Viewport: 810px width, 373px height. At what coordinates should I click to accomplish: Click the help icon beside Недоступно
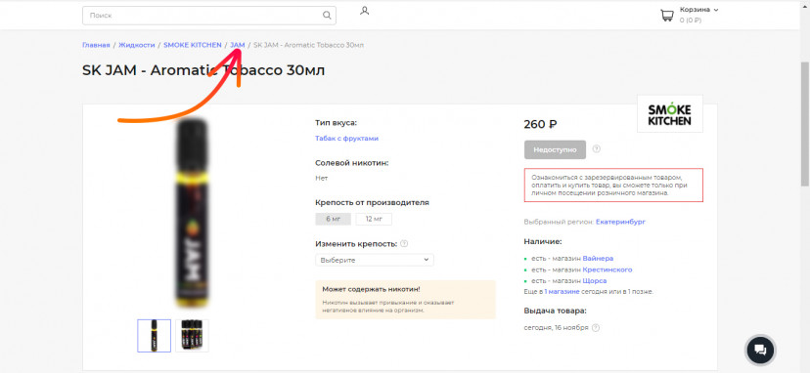coord(597,149)
